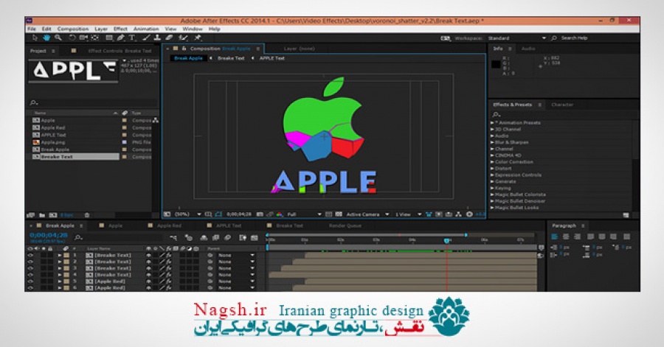Click Create new folder icon in Project panel
664x347 pixels.
point(42,215)
